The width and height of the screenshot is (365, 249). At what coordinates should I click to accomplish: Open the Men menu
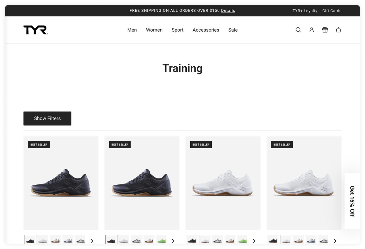(132, 30)
